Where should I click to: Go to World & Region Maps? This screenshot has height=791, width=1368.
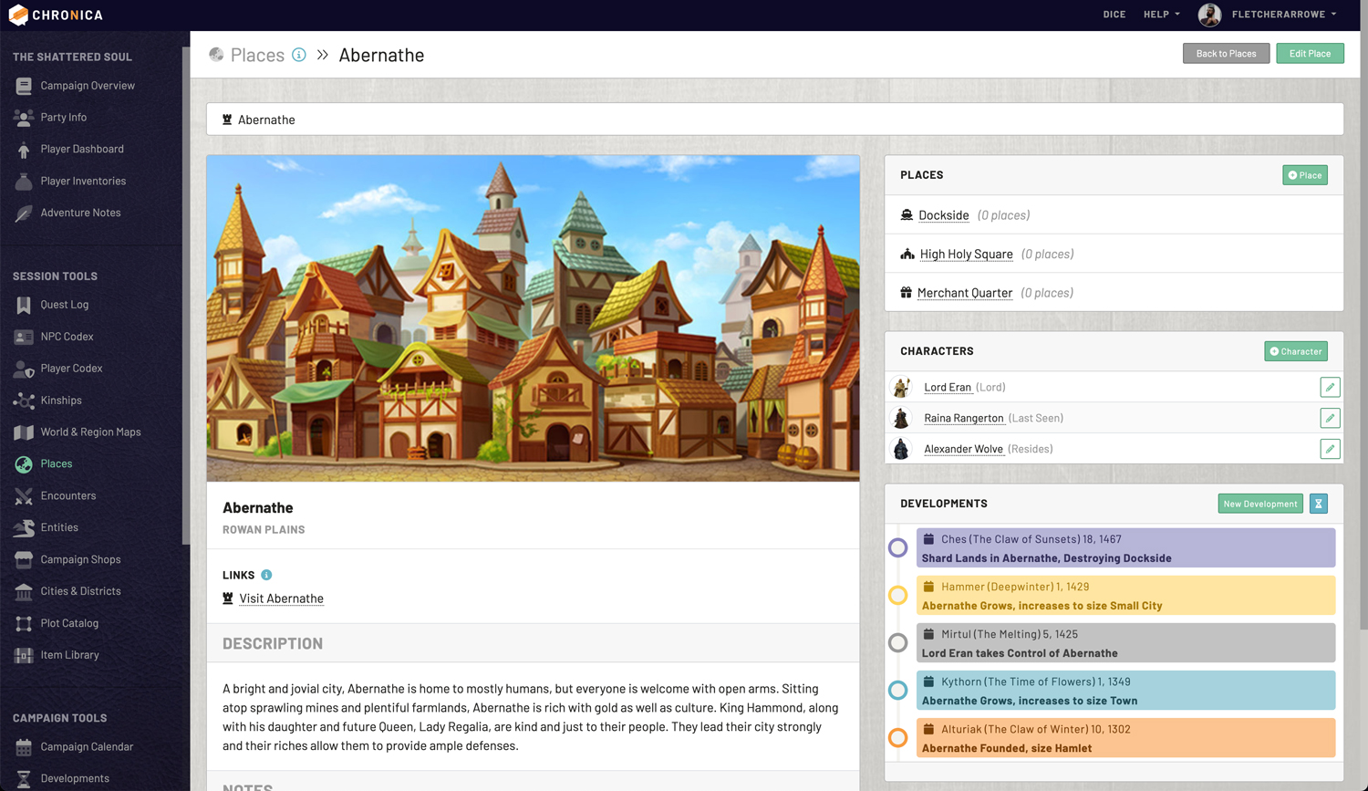click(x=90, y=432)
